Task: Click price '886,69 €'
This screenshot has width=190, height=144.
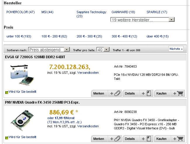Action: (x=61, y=112)
